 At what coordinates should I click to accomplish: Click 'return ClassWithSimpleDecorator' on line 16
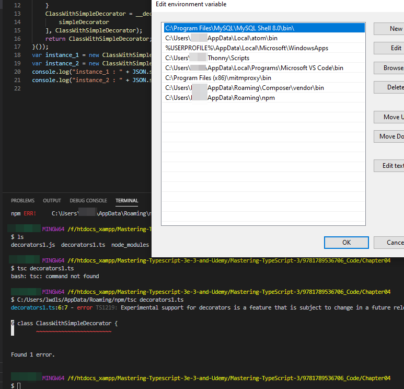tap(97, 39)
